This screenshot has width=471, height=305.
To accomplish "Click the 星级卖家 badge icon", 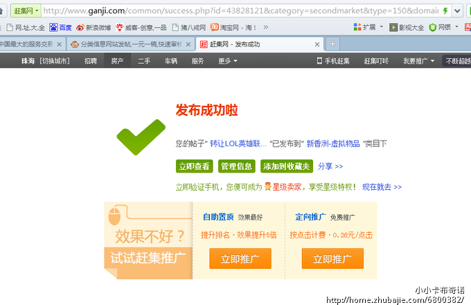I will click(x=267, y=186).
